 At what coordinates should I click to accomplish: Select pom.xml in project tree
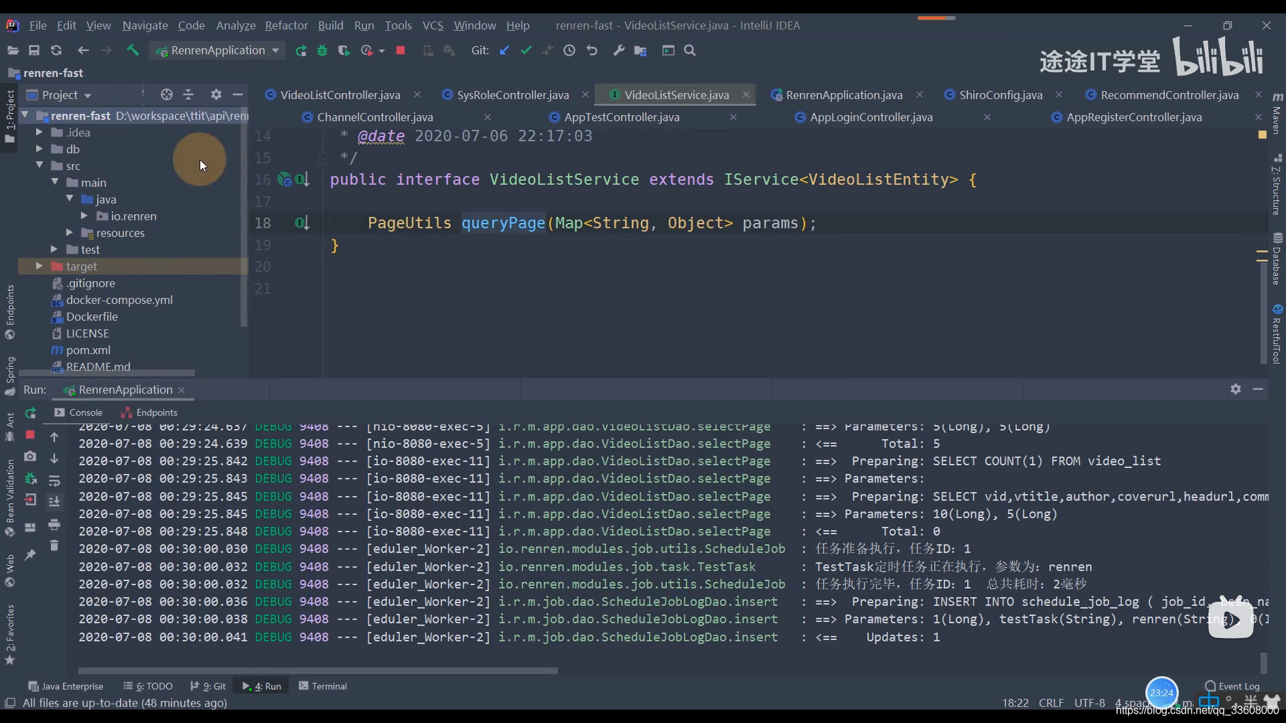point(88,350)
